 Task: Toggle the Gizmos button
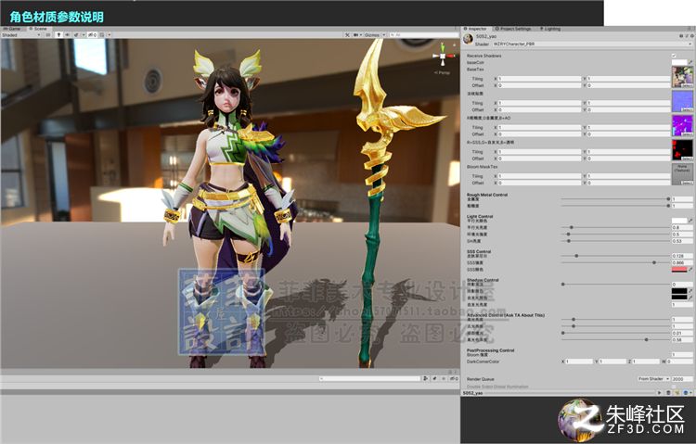(x=372, y=34)
